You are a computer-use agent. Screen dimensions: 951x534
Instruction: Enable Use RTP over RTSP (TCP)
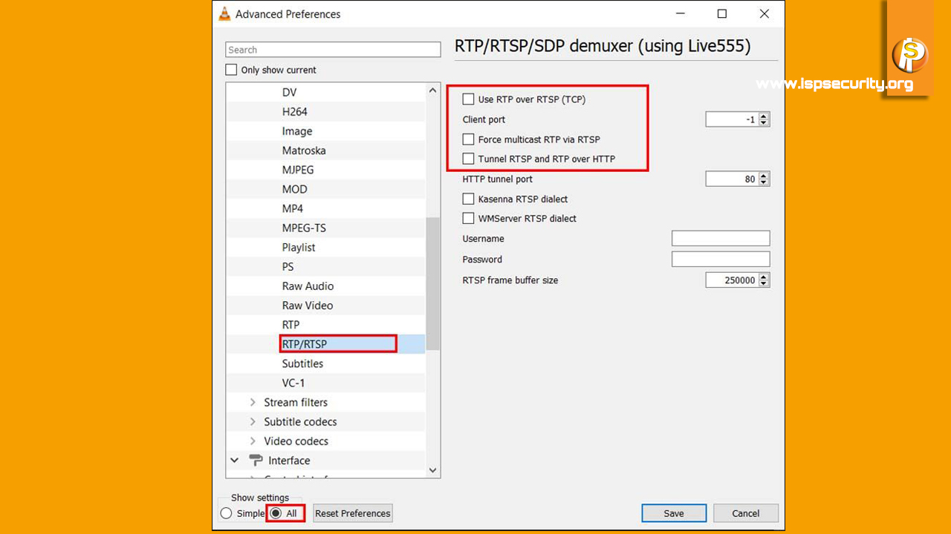point(468,99)
